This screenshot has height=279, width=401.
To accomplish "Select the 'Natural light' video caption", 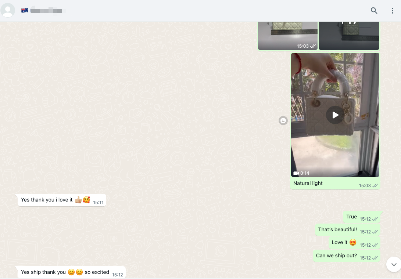I will point(308,183).
